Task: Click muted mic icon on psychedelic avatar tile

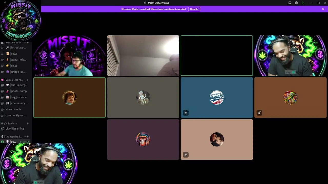Action: click(259, 113)
